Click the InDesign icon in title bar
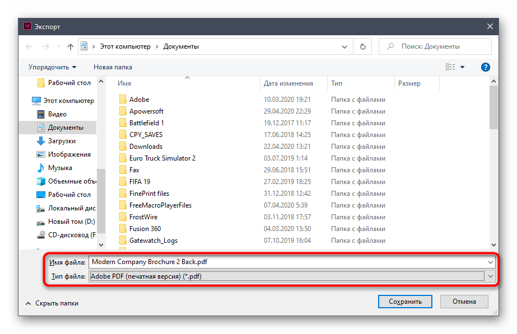The height and width of the screenshot is (334, 517). click(27, 26)
